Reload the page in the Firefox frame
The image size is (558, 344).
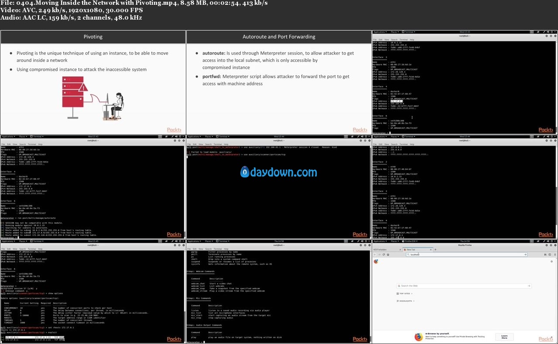[x=383, y=255]
